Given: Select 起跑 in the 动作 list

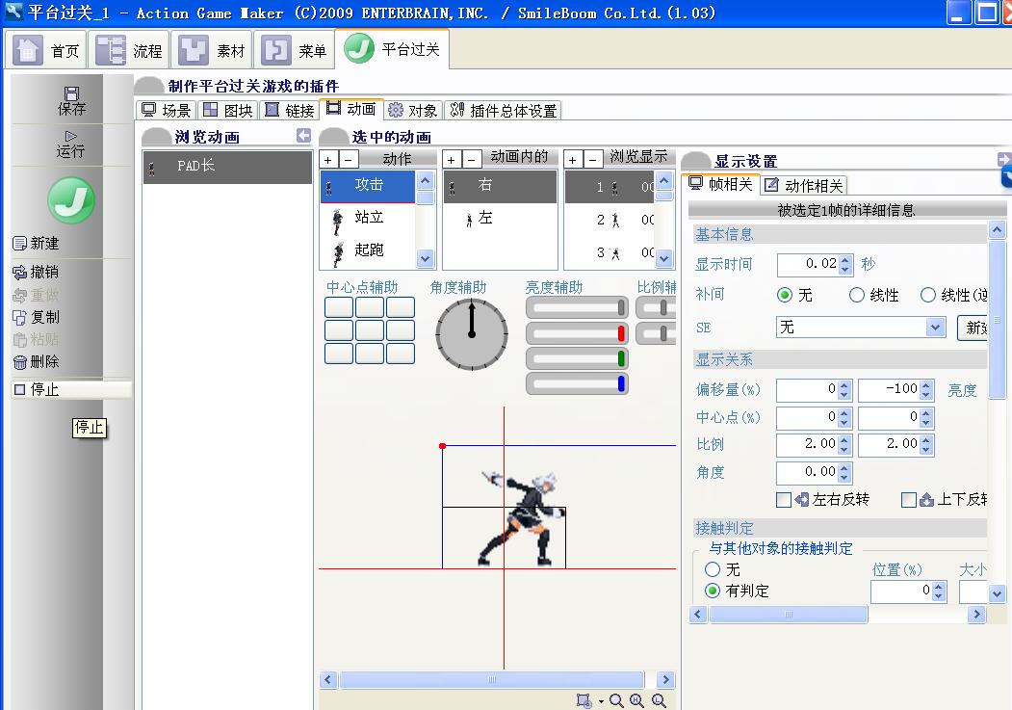Looking at the screenshot, I should pyautogui.click(x=368, y=251).
